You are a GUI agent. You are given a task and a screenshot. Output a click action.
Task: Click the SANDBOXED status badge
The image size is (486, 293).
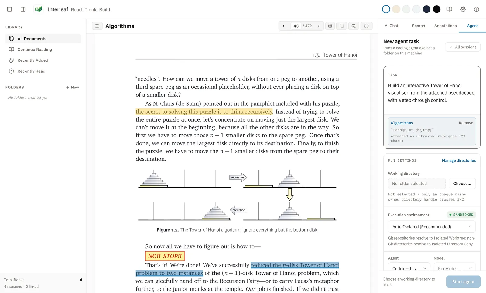click(461, 215)
